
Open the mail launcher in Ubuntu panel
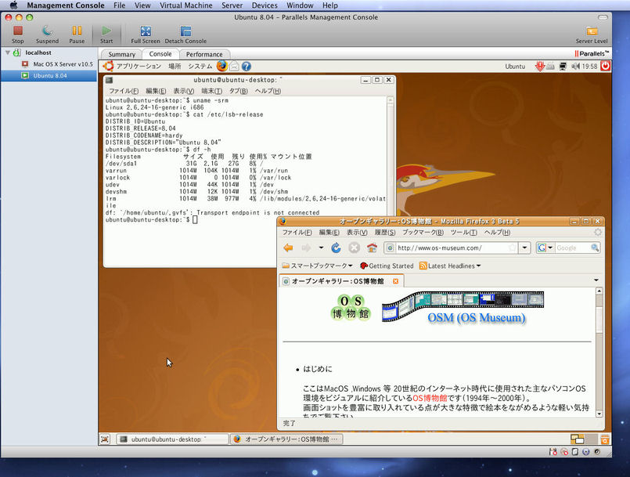(x=234, y=66)
